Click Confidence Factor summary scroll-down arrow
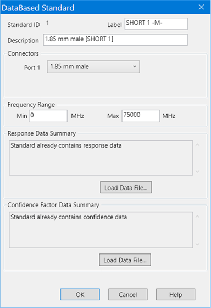211x308 pixels. coord(197,244)
